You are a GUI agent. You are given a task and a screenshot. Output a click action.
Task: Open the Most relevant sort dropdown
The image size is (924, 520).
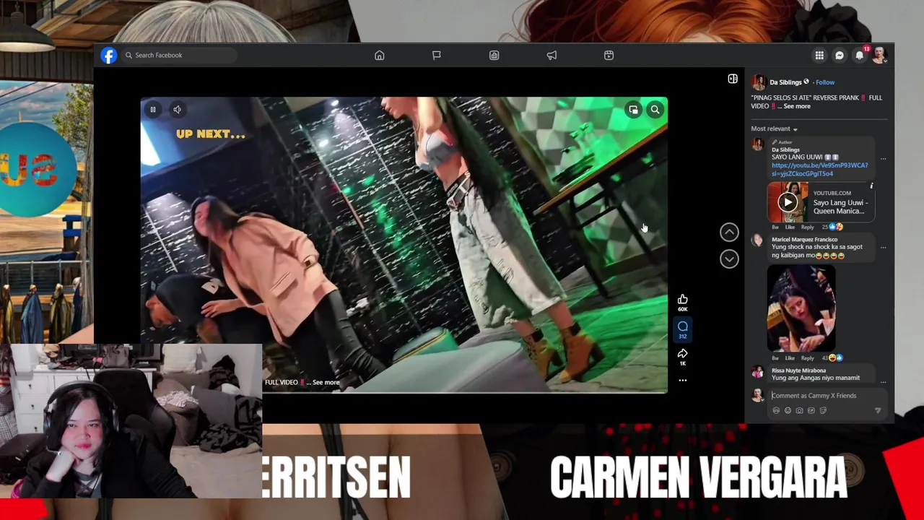(774, 129)
